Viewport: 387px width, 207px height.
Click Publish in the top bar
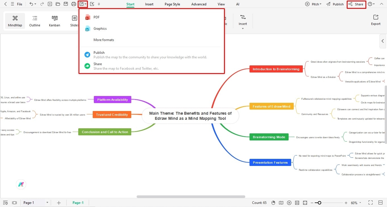point(335,4)
